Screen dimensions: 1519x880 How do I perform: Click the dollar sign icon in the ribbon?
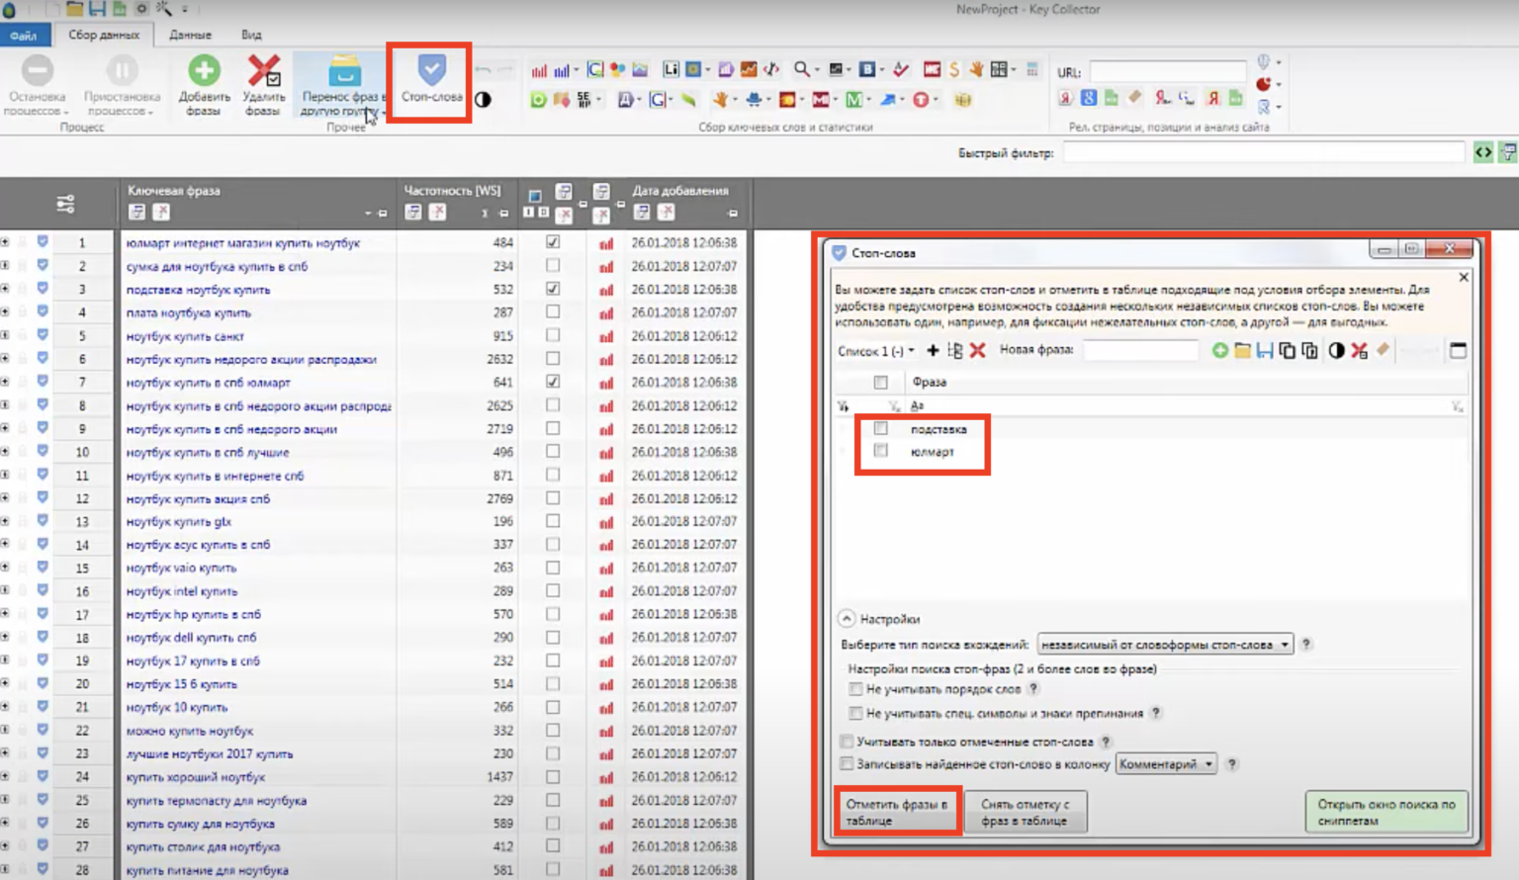954,69
